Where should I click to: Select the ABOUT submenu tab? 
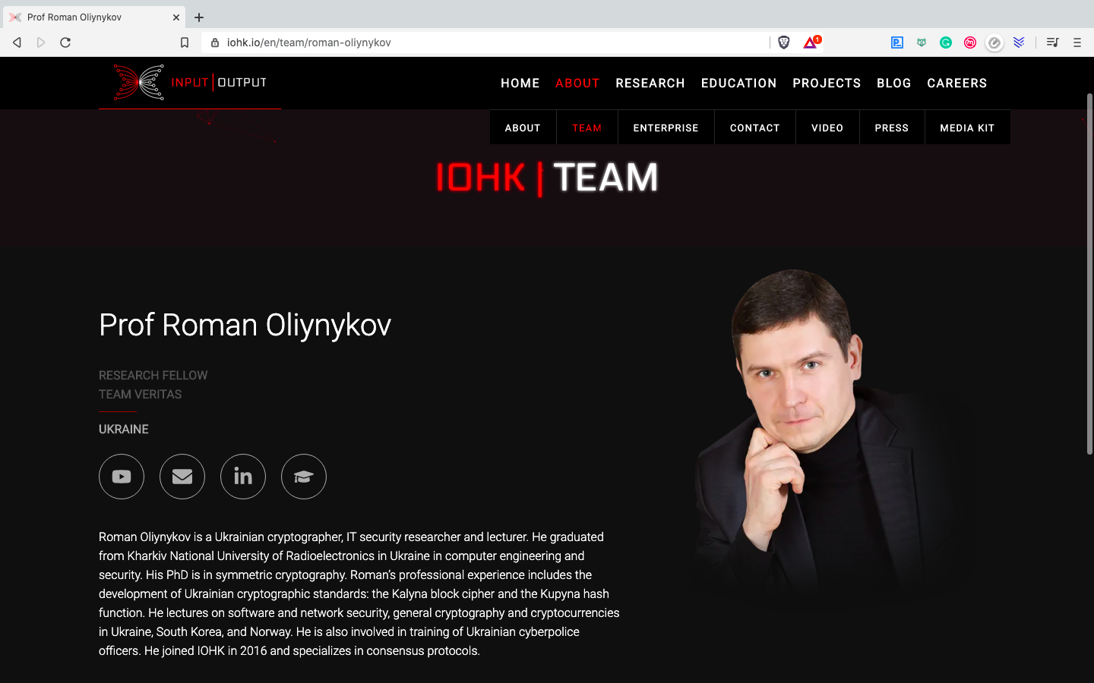coord(523,127)
